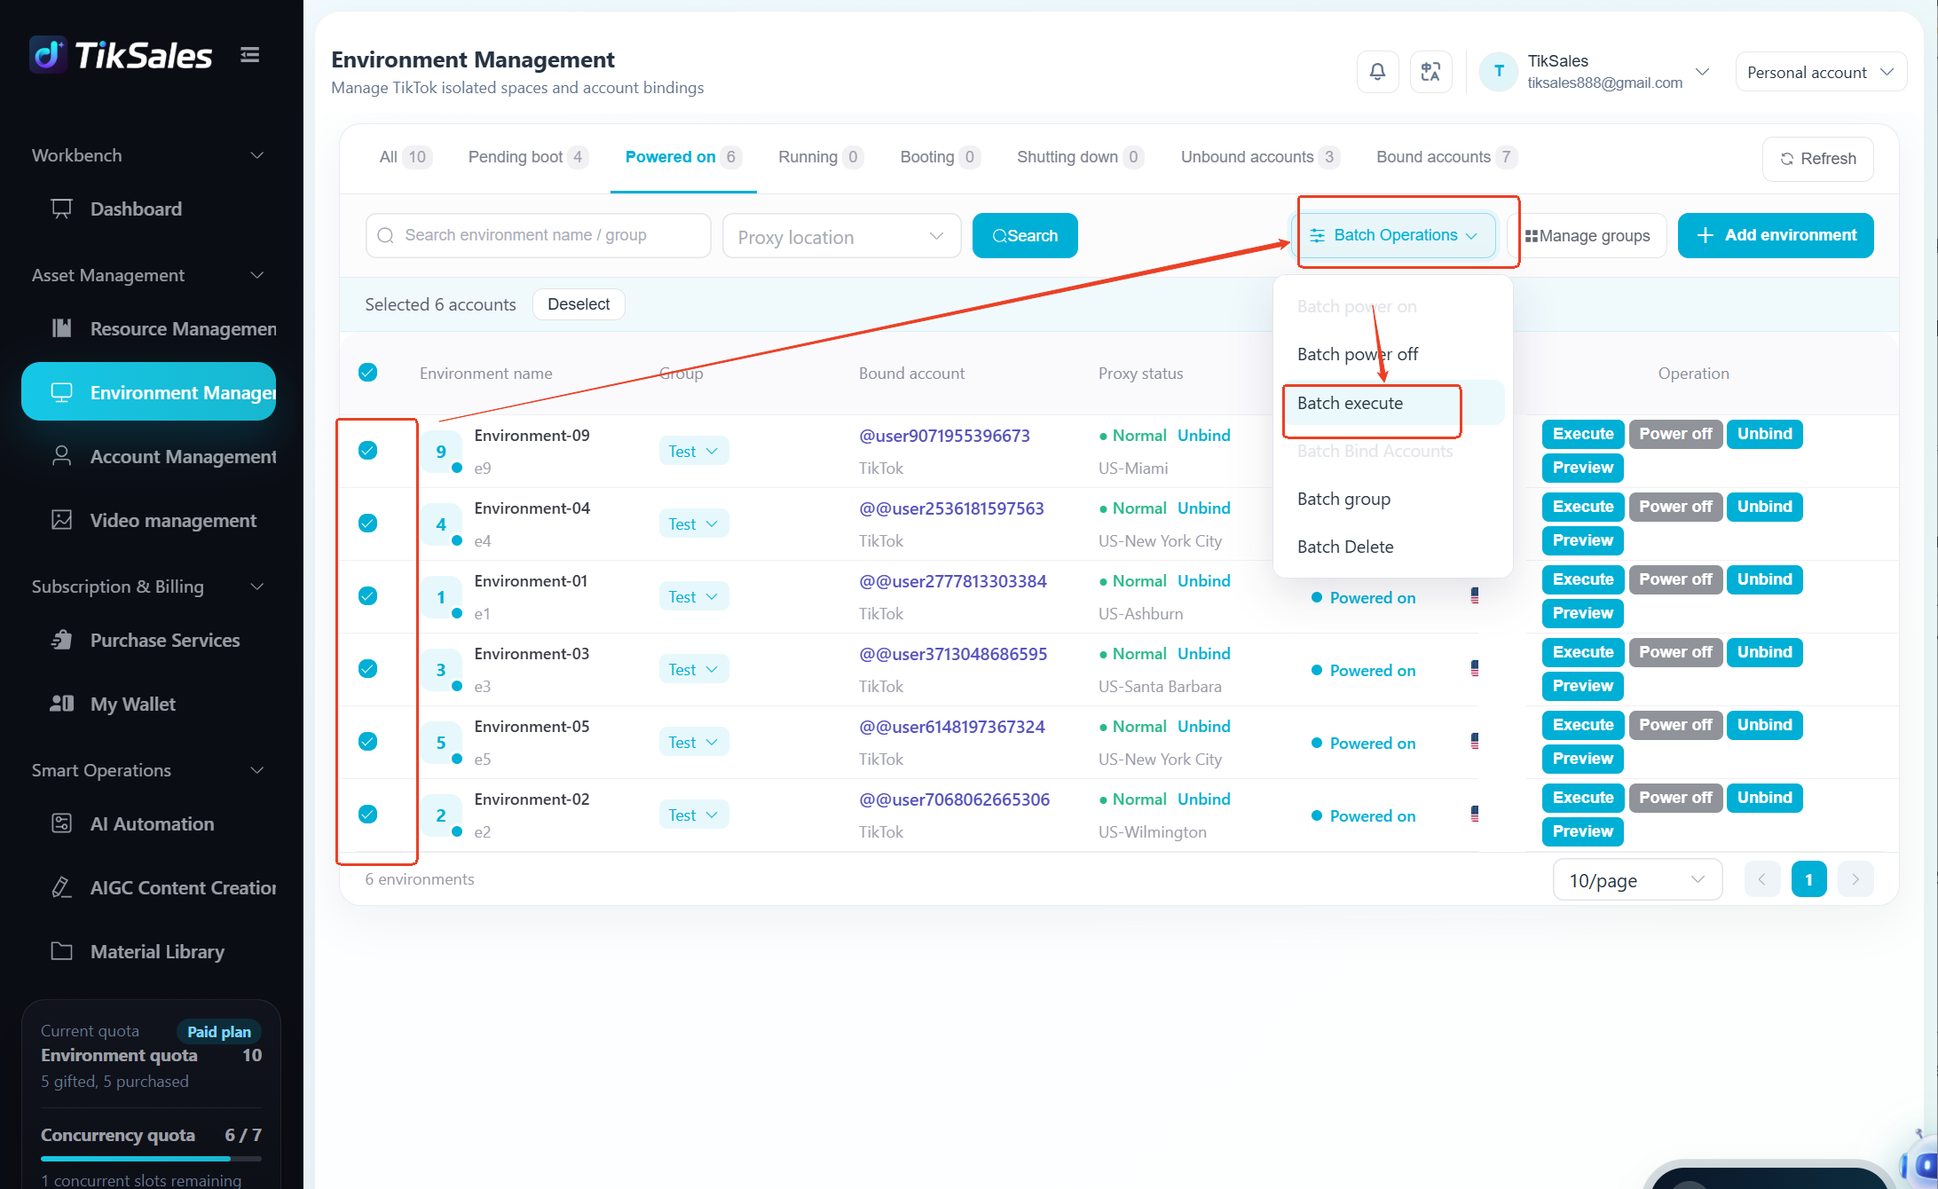
Task: Uncheck the Environment-09 row checkbox
Action: (x=367, y=451)
